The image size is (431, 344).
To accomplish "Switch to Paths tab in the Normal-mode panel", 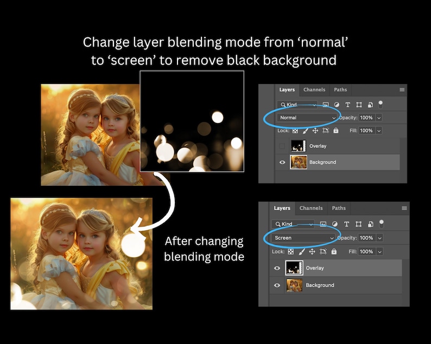I will coord(340,90).
